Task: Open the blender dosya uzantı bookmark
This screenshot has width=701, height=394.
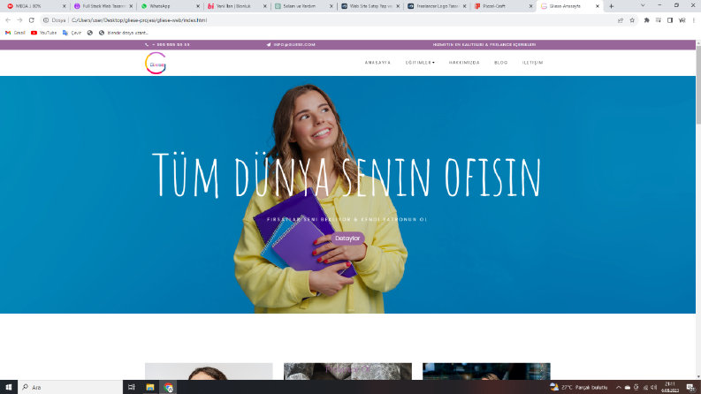Action: [x=124, y=33]
